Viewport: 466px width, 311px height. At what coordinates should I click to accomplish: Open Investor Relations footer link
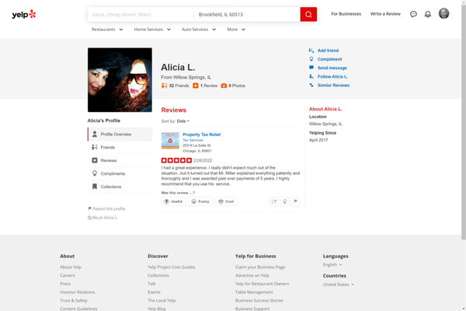77,292
